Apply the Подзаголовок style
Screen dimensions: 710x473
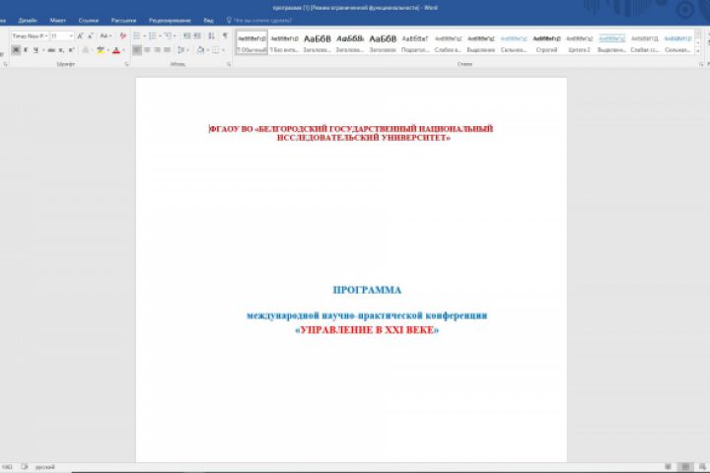415,42
